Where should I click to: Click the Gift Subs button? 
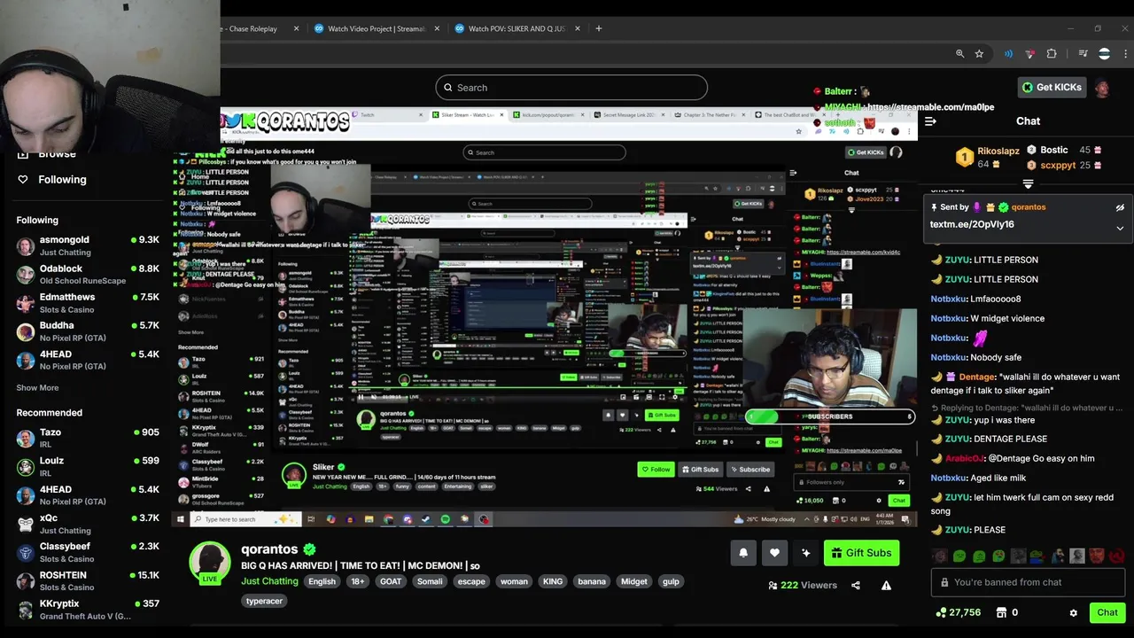click(x=861, y=553)
